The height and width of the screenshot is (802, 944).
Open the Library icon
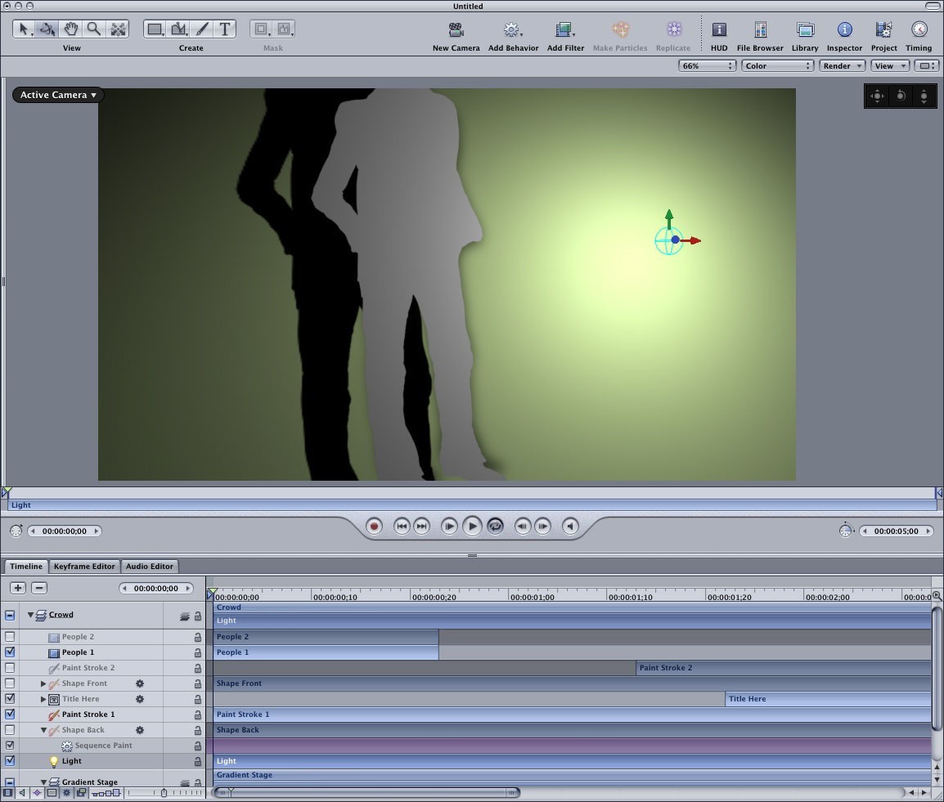pyautogui.click(x=805, y=29)
